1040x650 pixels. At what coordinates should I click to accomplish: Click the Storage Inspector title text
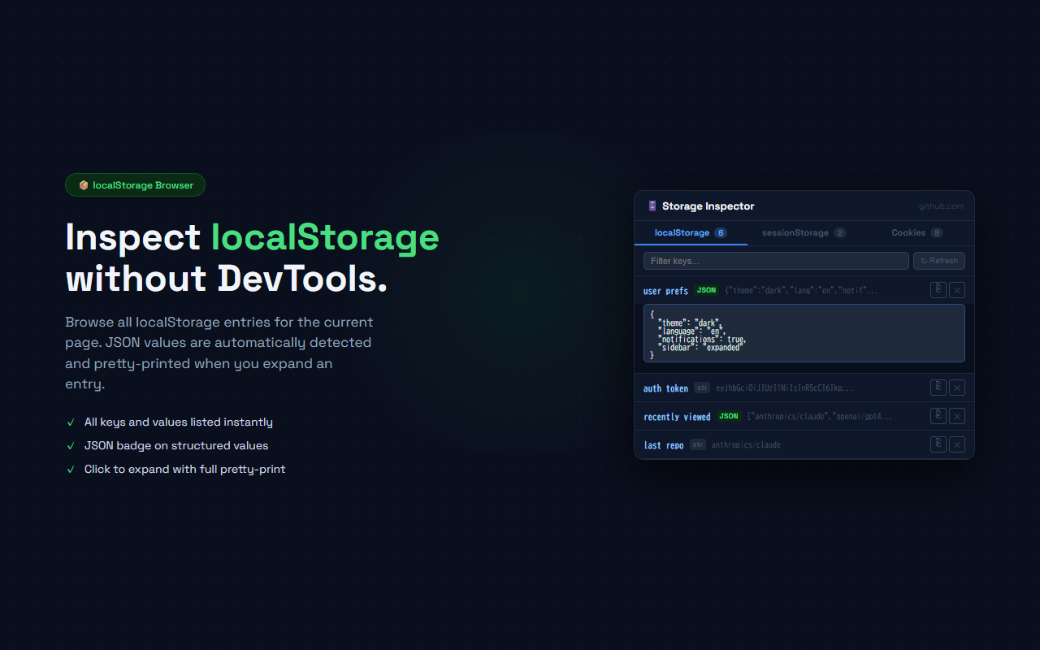pos(708,206)
